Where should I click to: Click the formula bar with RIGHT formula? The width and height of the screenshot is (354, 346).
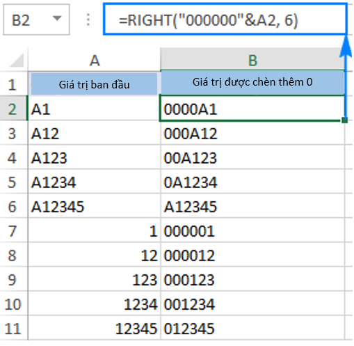click(x=225, y=19)
